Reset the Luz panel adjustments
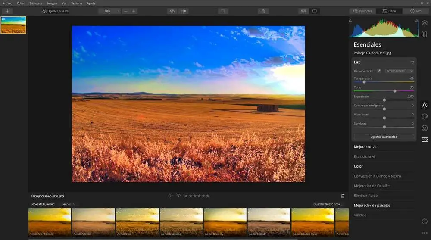The height and width of the screenshot is (240, 431). [x=412, y=62]
